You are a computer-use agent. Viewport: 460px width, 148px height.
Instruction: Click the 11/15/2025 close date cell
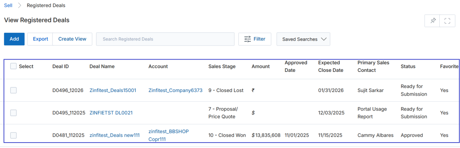pos(330,135)
